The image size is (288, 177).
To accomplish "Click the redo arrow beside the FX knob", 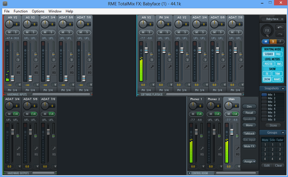I will (280, 34).
